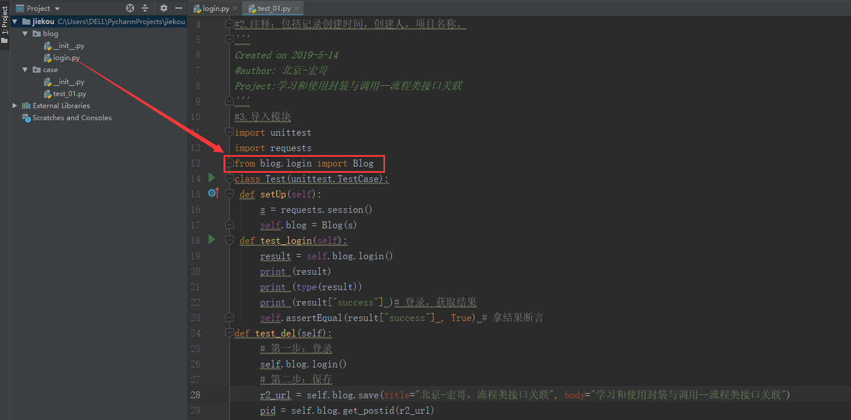Run test_login via green arrow on line 18
Image resolution: width=851 pixels, height=420 pixels.
211,239
